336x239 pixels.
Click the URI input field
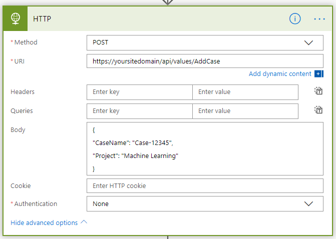205,61
